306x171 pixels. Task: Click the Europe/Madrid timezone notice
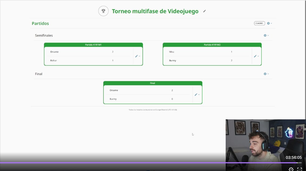pyautogui.click(x=153, y=110)
